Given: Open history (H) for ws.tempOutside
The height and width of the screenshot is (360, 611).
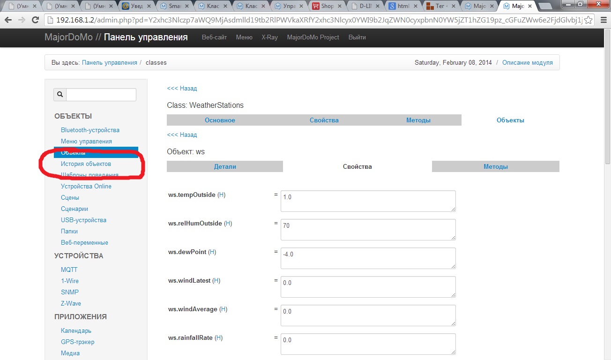Looking at the screenshot, I should 222,195.
